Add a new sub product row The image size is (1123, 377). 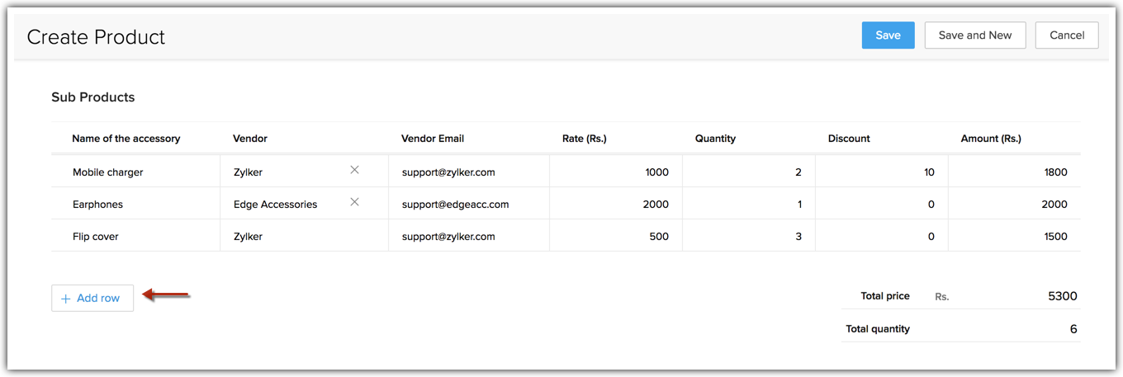coord(92,299)
